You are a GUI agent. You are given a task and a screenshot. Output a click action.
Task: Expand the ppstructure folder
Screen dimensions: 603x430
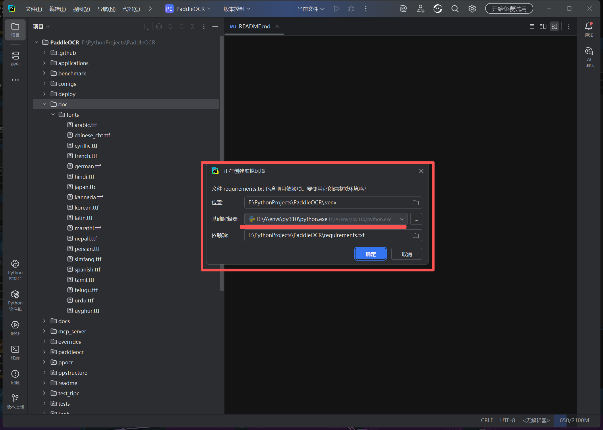pyautogui.click(x=45, y=373)
